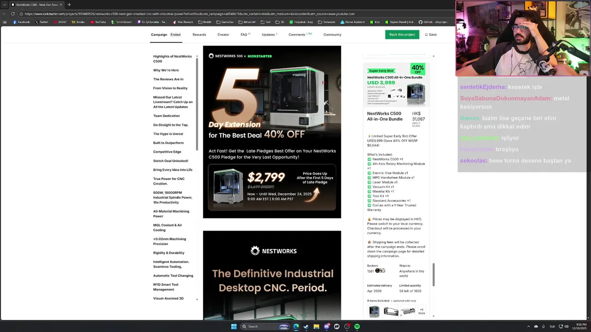Click the sidebar scroll-up arrow

coord(197,56)
